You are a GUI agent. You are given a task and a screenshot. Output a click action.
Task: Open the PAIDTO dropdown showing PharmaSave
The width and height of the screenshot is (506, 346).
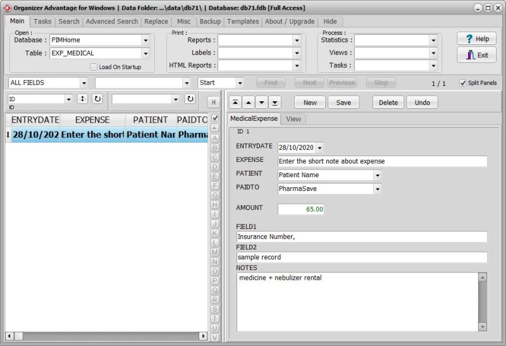(377, 189)
